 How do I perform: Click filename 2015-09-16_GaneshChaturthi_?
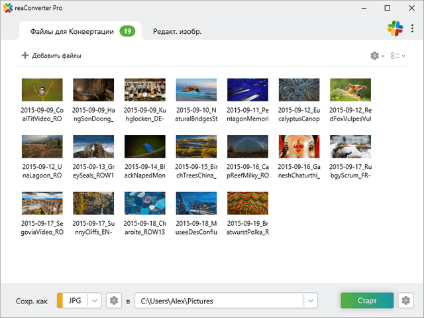pyautogui.click(x=299, y=171)
